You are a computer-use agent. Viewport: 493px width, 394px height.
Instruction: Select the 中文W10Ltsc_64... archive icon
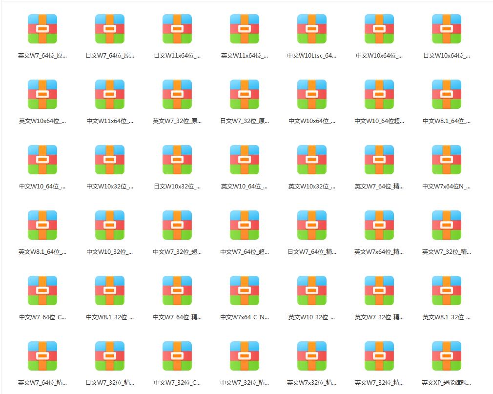tap(312, 29)
